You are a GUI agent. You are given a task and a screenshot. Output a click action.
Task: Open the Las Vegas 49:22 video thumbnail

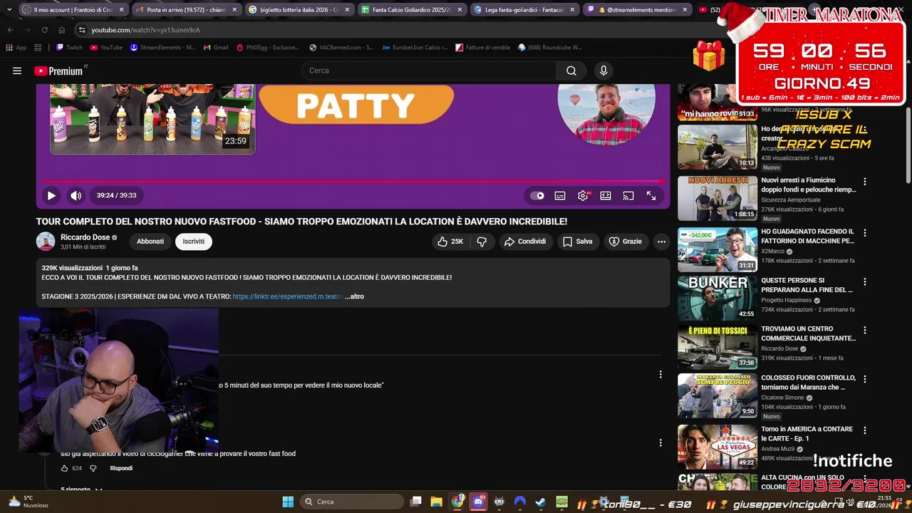click(717, 447)
